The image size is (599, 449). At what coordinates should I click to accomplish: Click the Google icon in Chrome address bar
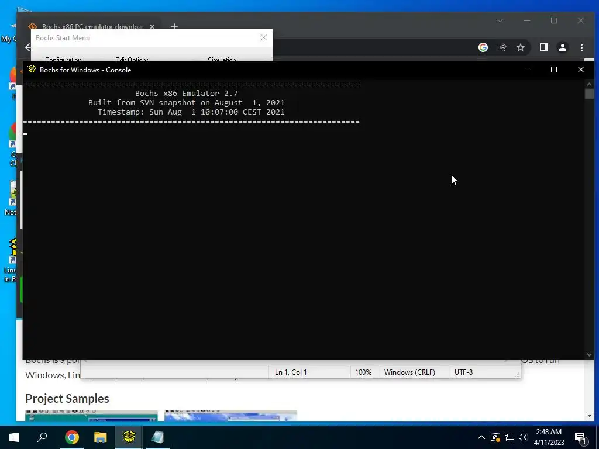(x=483, y=47)
